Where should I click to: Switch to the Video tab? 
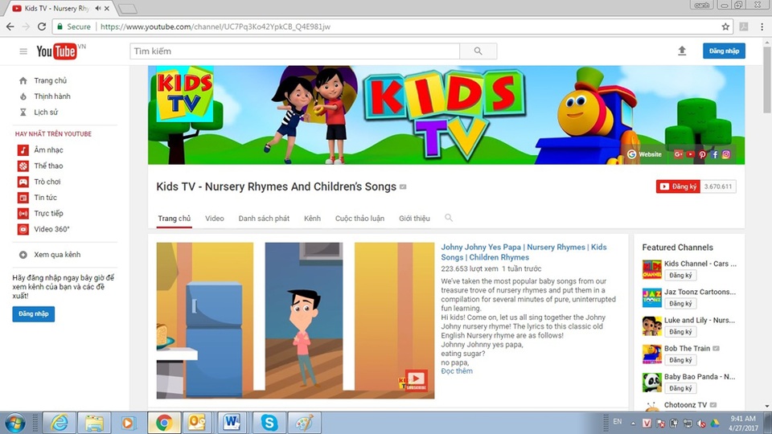click(215, 219)
